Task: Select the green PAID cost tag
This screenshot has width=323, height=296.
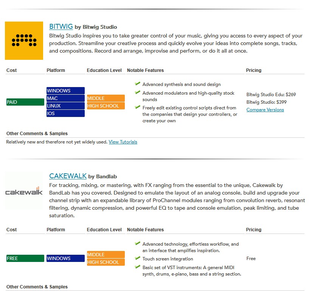Action: tap(25, 102)
